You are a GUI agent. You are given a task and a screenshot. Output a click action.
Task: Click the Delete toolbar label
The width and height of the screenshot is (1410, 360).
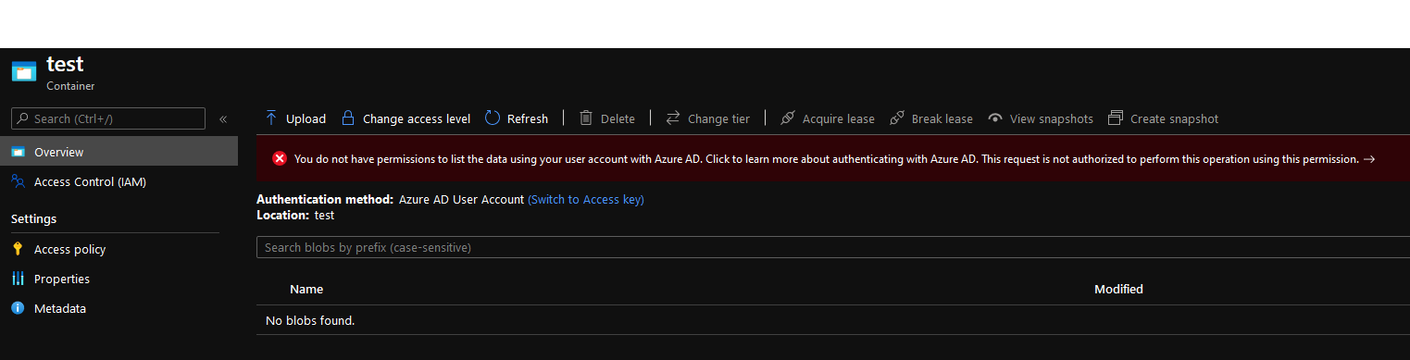(x=618, y=118)
